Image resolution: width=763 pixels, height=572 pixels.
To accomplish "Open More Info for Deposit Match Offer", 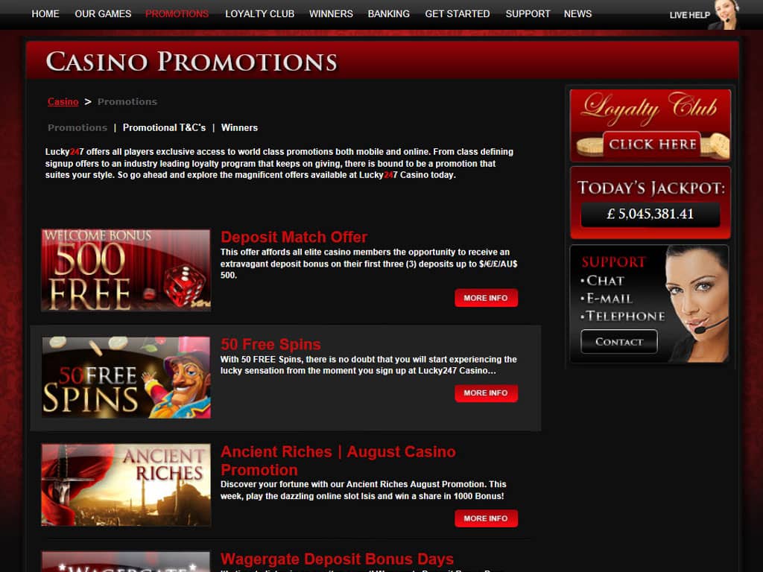I will pos(486,298).
